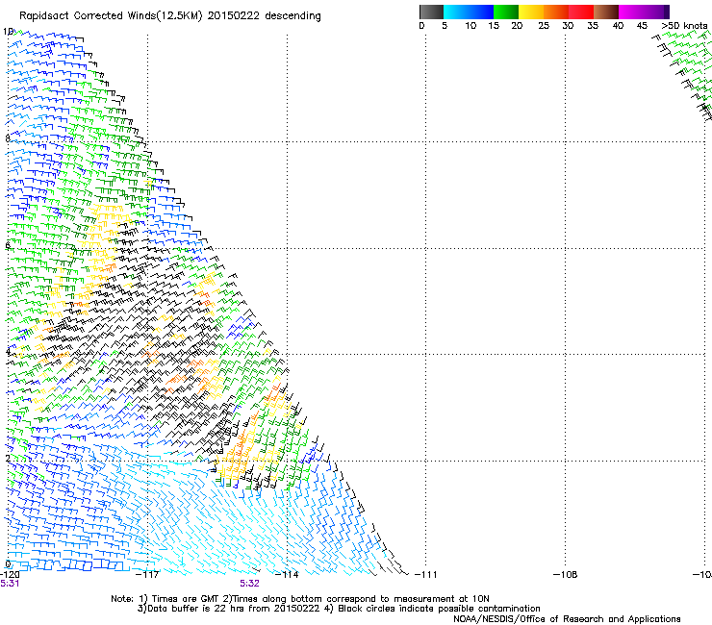
Task: Pick the magenta 40-45 knots legend segment
Action: tap(631, 12)
